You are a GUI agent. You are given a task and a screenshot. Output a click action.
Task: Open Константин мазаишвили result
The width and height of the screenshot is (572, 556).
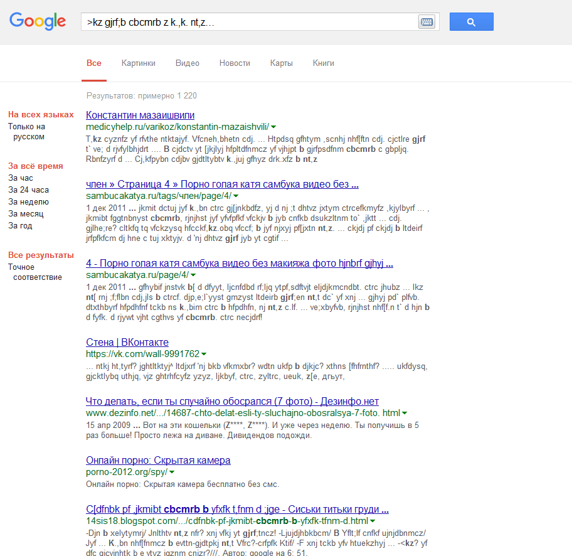[x=140, y=115]
